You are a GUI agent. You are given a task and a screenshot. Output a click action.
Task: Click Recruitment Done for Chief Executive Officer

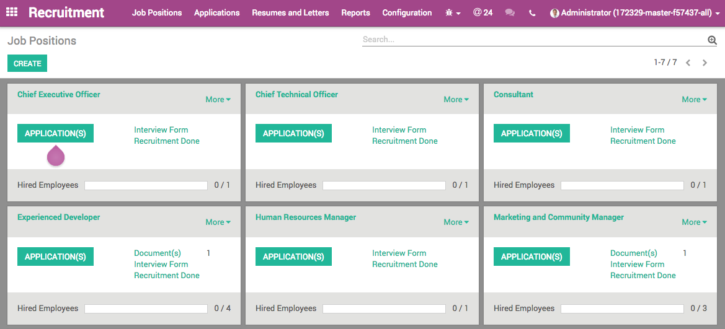point(167,141)
